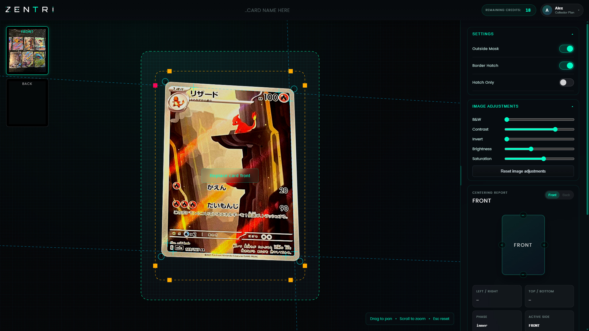The width and height of the screenshot is (589, 331).
Task: Click the 'Outside Mask' label text
Action: point(486,49)
